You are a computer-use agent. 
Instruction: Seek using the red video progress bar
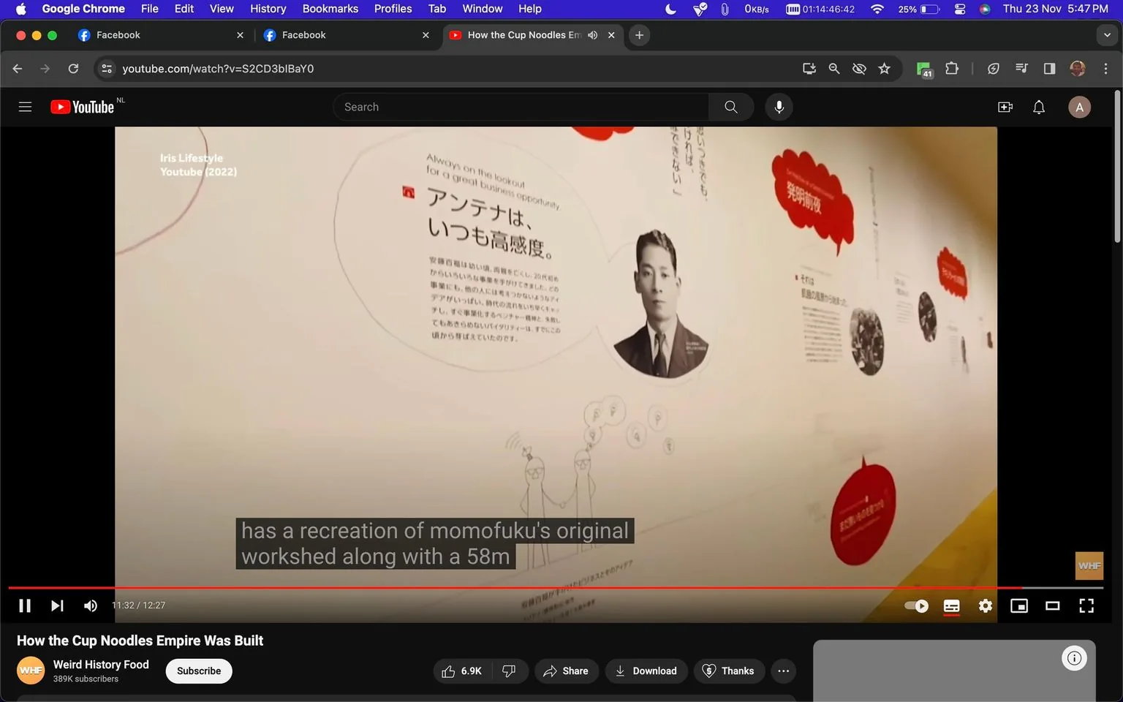[512, 587]
